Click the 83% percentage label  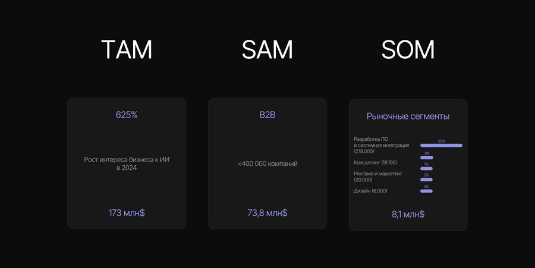[x=442, y=141]
